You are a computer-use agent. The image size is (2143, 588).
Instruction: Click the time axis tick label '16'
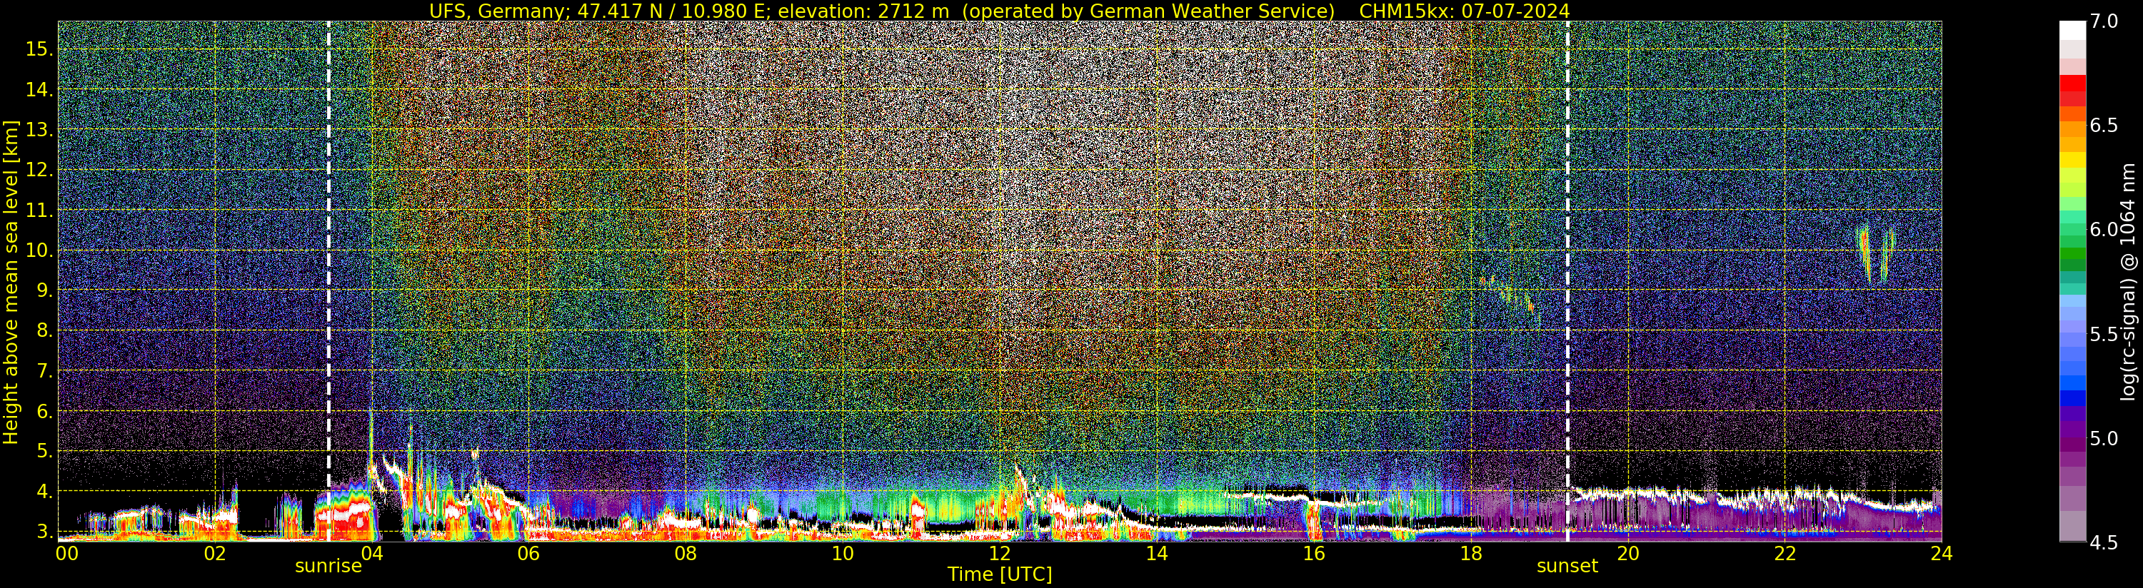click(x=1313, y=553)
